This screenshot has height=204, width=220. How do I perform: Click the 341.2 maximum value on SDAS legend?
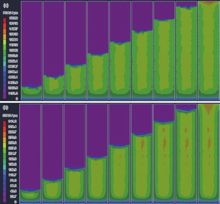[13, 122]
